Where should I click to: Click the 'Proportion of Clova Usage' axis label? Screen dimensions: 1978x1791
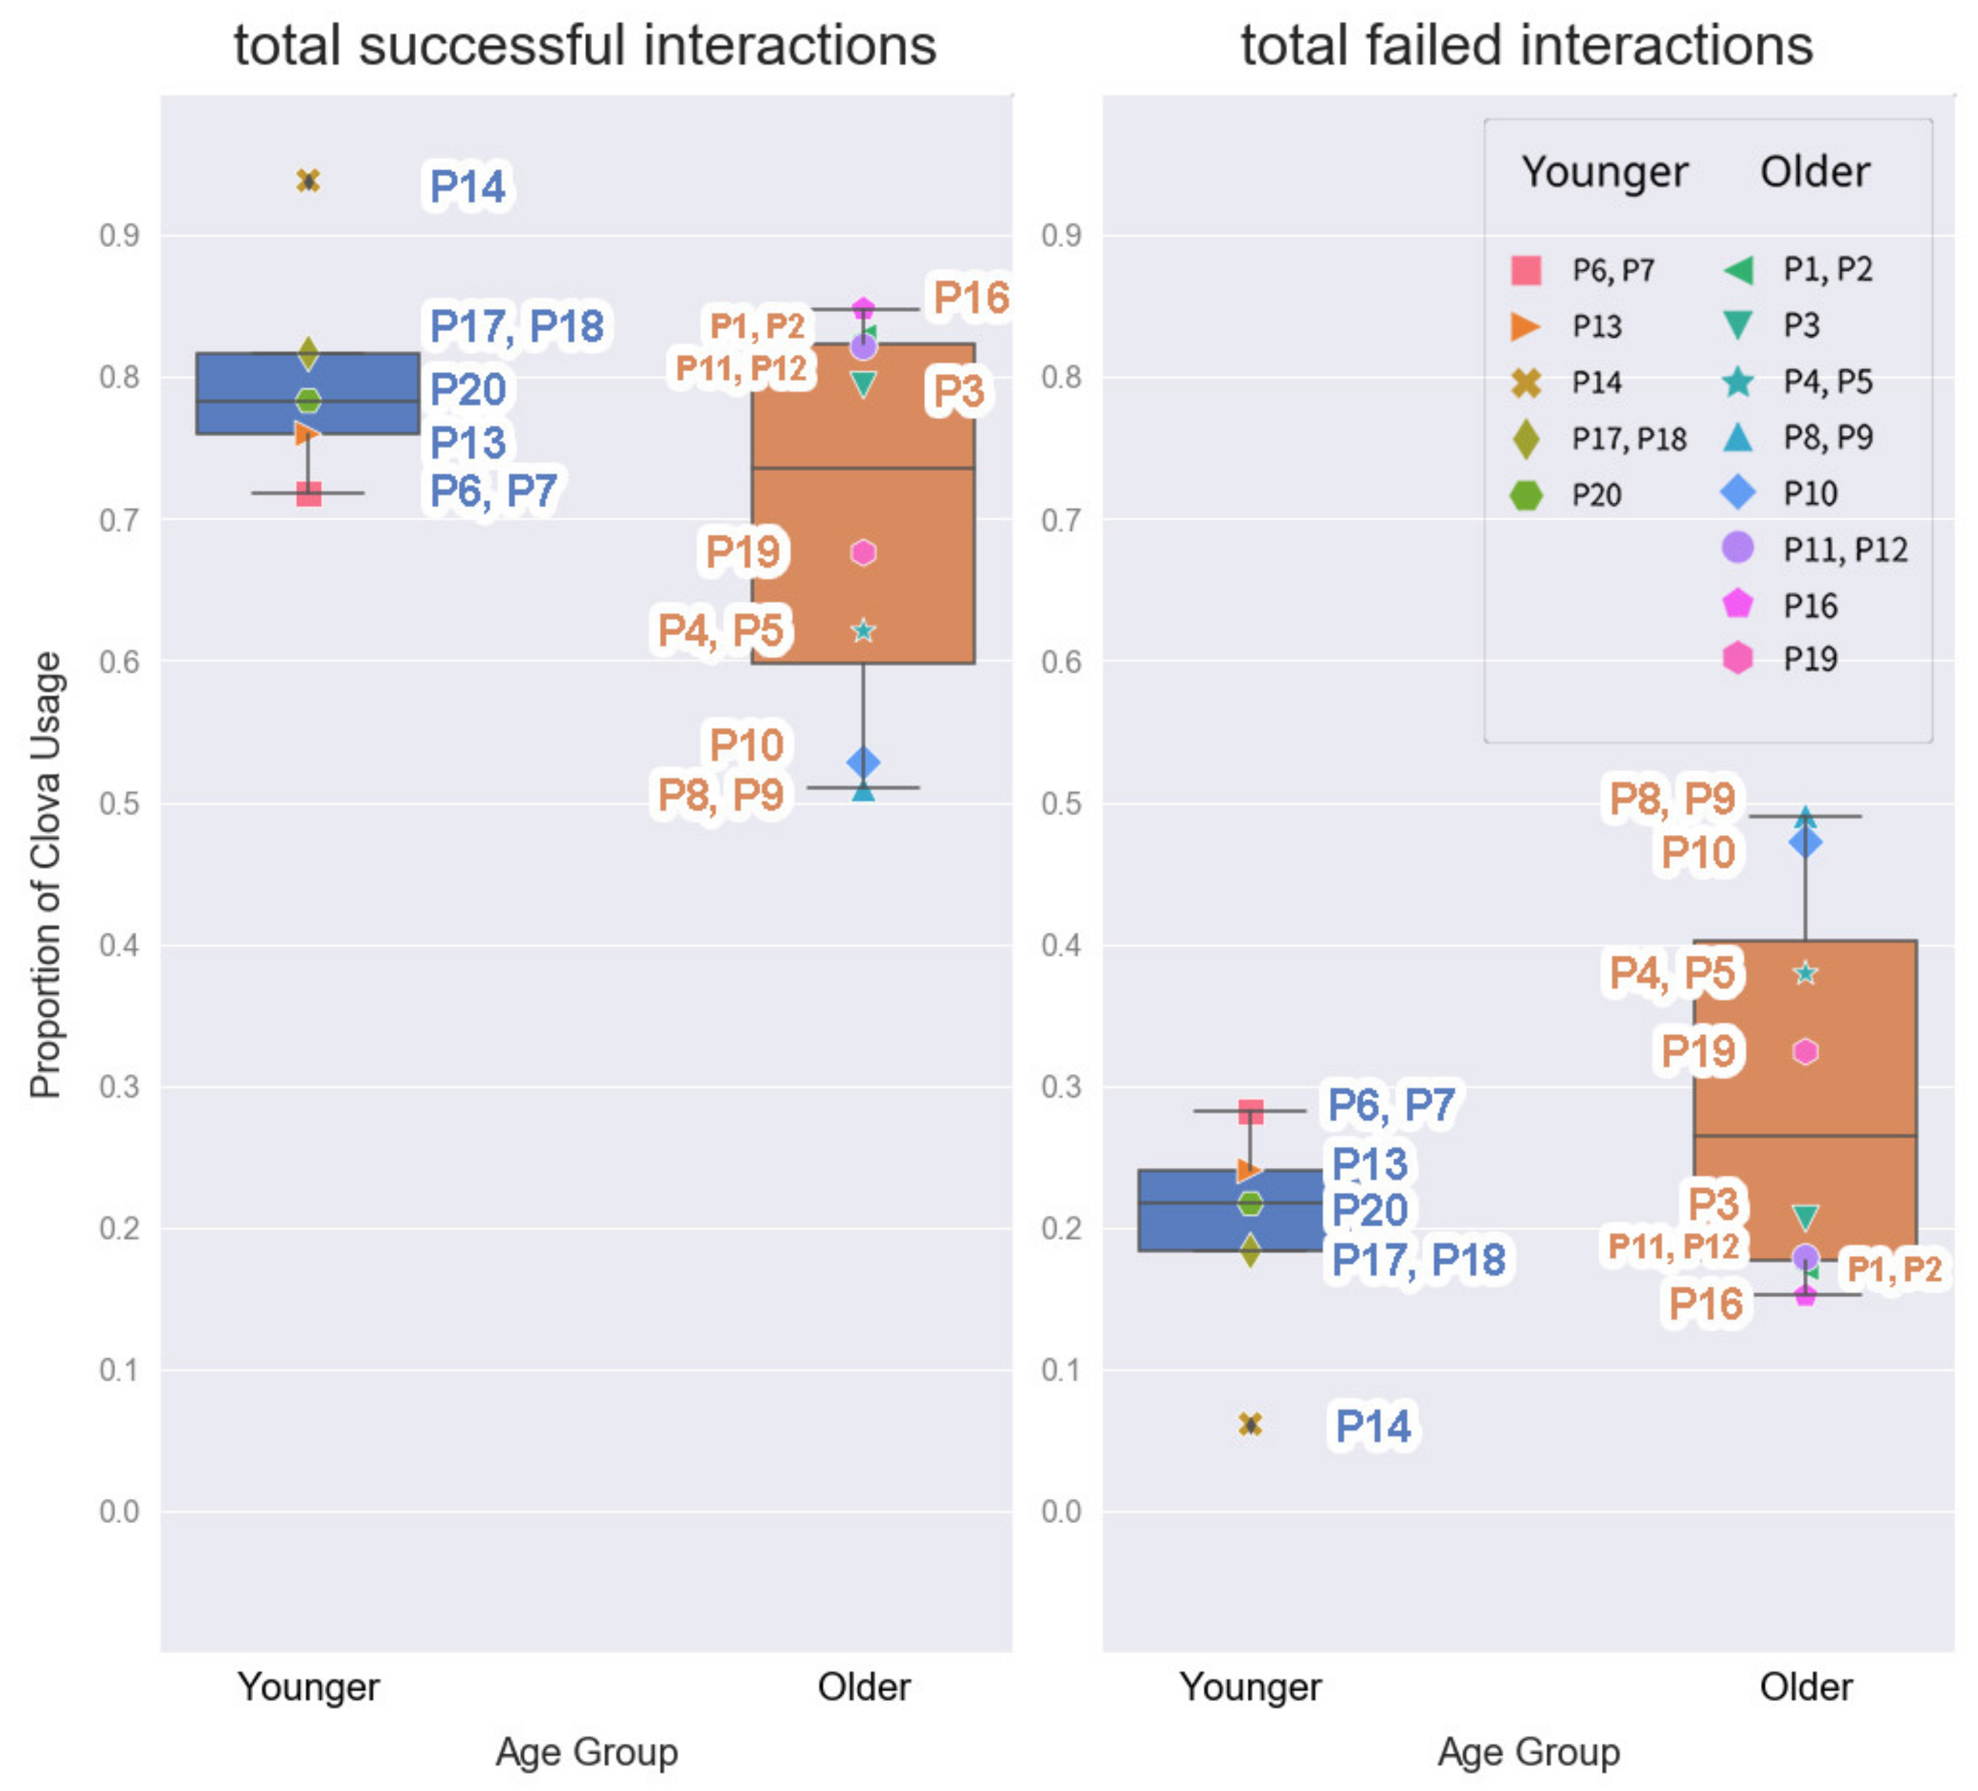(46, 874)
